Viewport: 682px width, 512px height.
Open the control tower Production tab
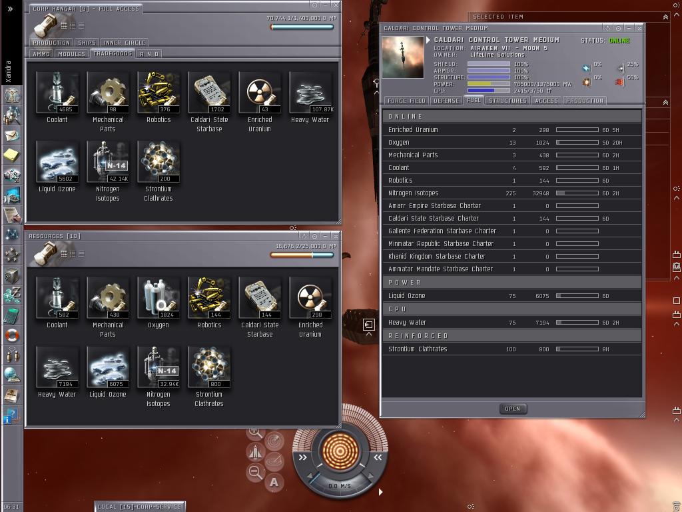click(585, 101)
